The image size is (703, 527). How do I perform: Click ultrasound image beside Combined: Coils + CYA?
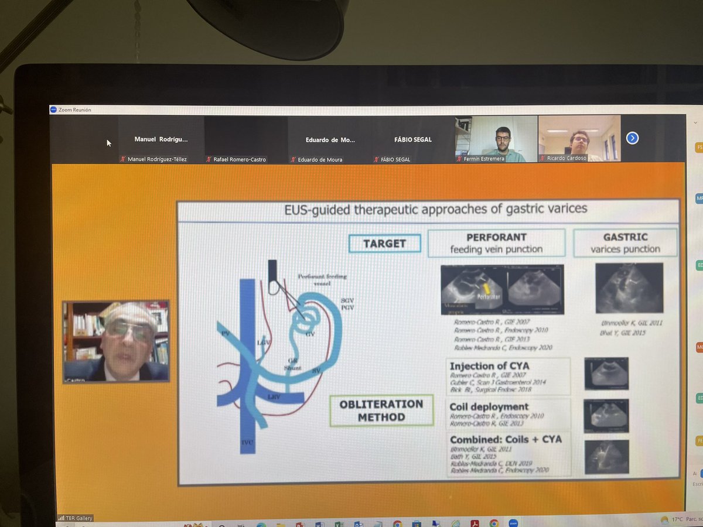pos(606,457)
